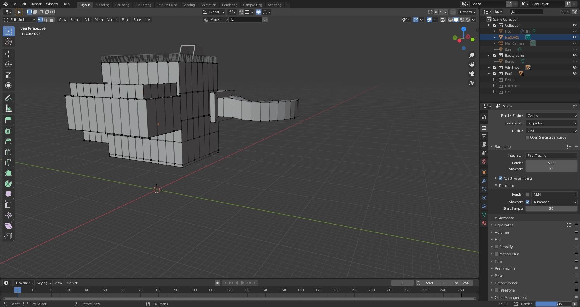Click the play animation button
This screenshot has height=307, width=580.
coord(243,283)
